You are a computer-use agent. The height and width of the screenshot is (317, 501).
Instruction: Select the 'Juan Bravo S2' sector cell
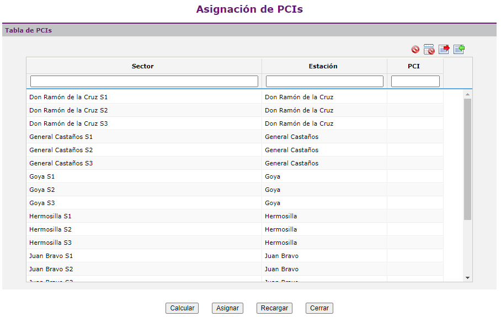pos(144,269)
